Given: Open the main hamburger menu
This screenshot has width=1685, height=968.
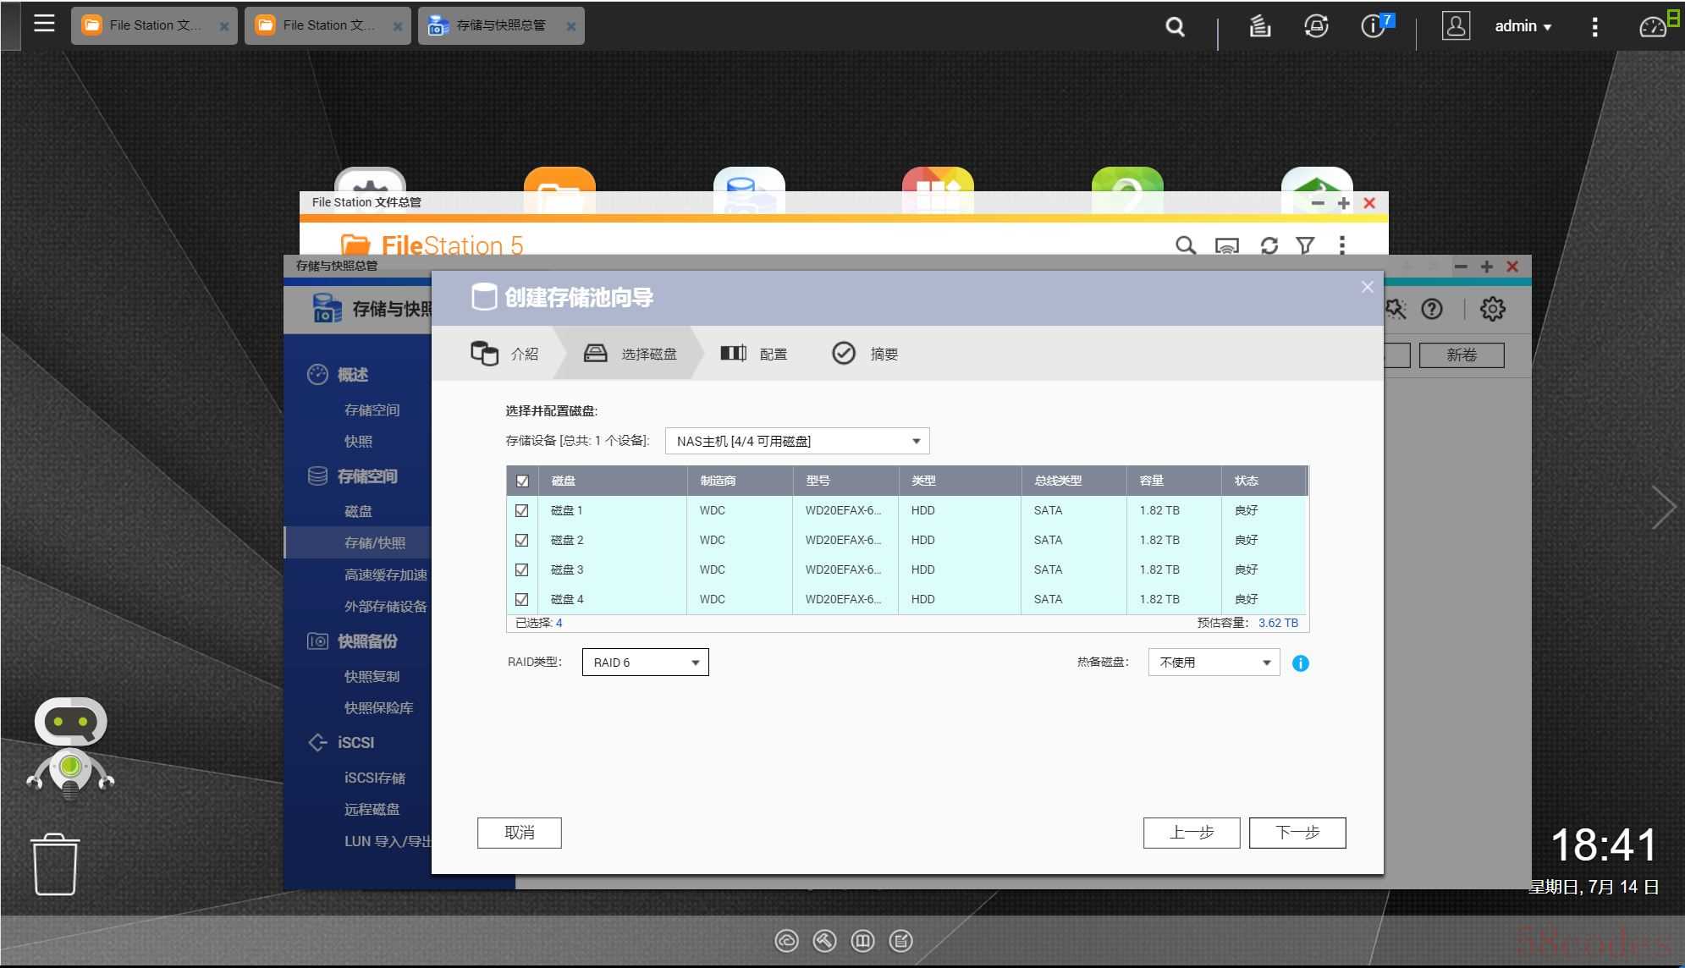Looking at the screenshot, I should pos(44,24).
